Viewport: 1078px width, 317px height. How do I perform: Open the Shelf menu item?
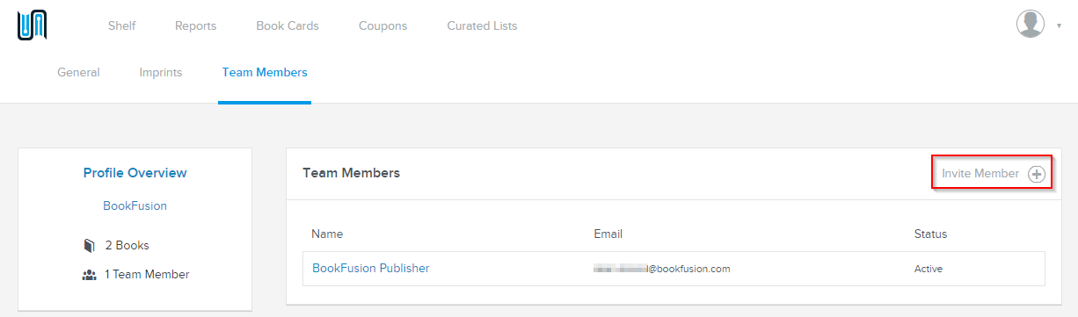point(121,25)
